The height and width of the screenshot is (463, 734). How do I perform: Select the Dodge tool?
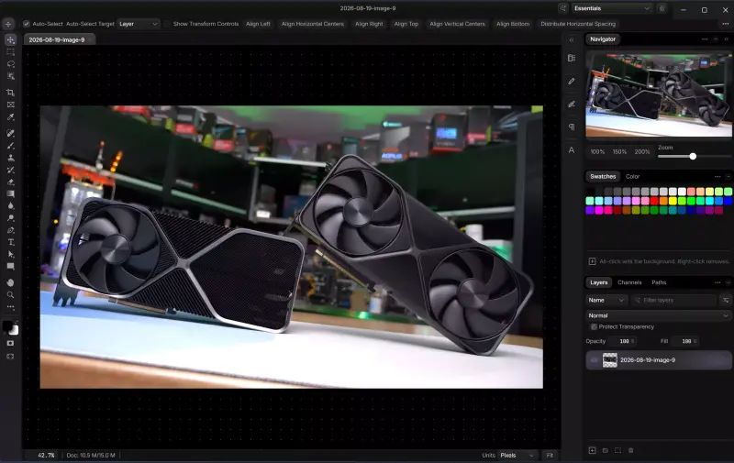(10, 218)
